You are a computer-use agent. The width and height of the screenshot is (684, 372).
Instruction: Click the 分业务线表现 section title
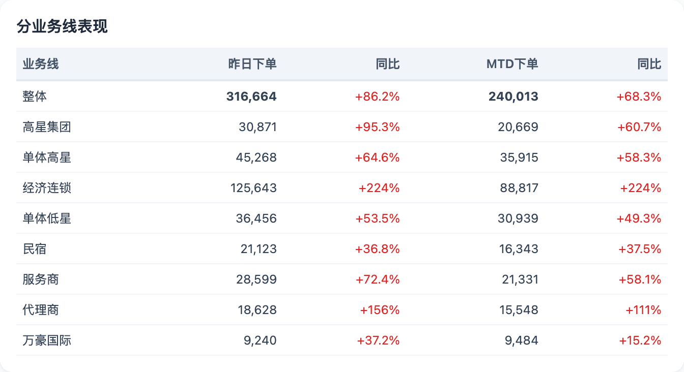coord(62,27)
